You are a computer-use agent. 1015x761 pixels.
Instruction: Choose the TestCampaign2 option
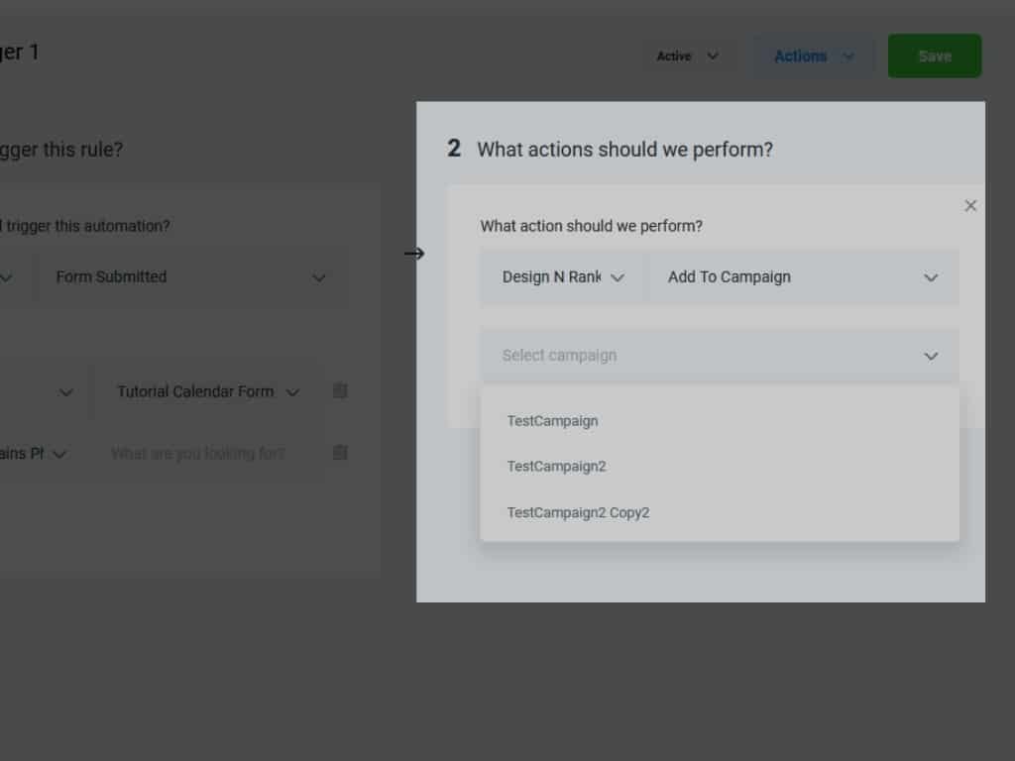tap(557, 467)
